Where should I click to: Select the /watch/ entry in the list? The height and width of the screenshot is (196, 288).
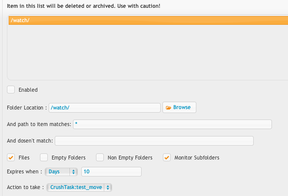tap(148, 20)
